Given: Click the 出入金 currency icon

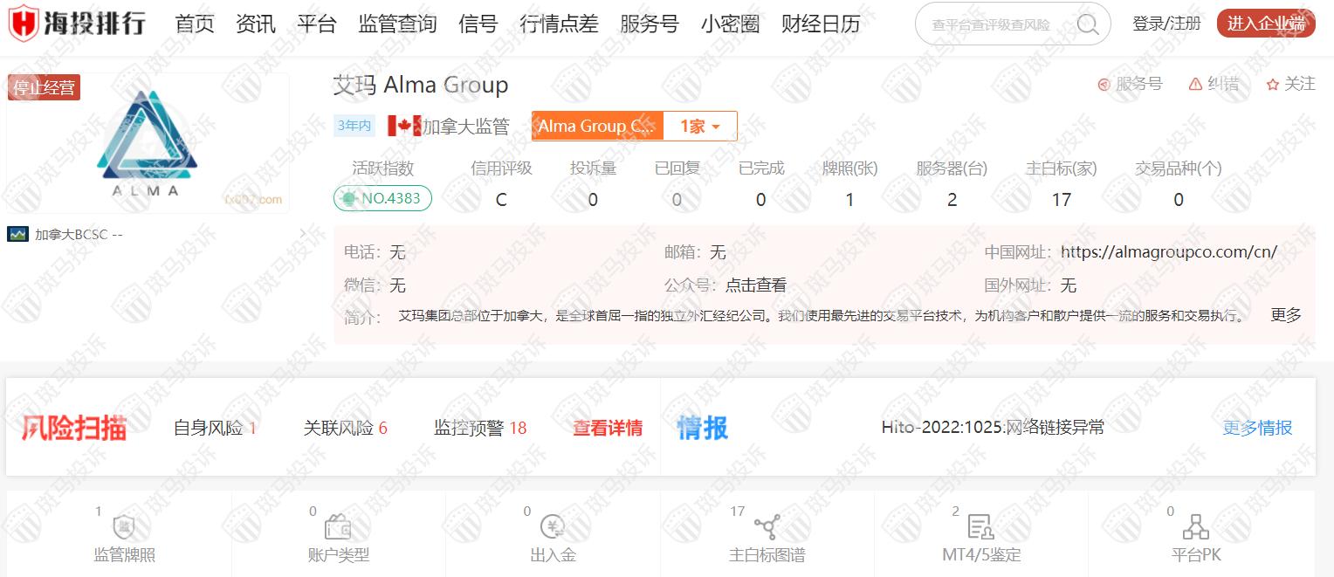Looking at the screenshot, I should pyautogui.click(x=553, y=527).
